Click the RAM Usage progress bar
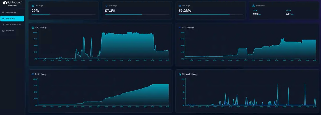The image size is (321, 115). [x=137, y=14]
